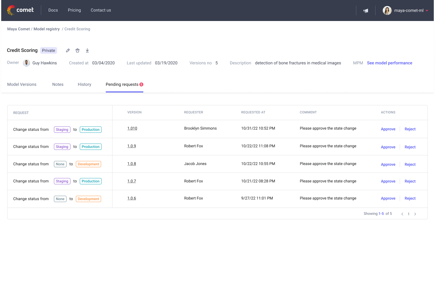Open the Pricing menu item
The width and height of the screenshot is (435, 288).
(x=74, y=10)
